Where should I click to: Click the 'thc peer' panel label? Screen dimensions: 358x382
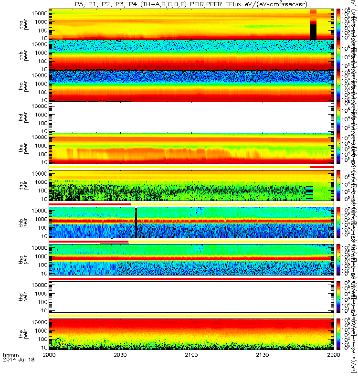[23, 87]
